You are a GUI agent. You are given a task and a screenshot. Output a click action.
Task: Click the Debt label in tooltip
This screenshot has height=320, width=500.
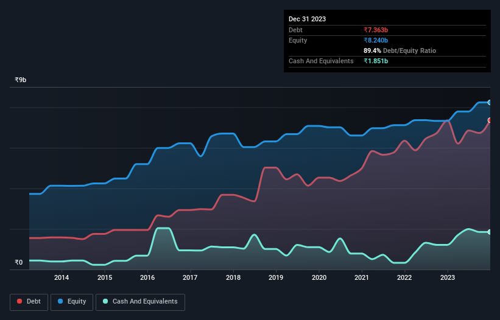click(x=295, y=30)
